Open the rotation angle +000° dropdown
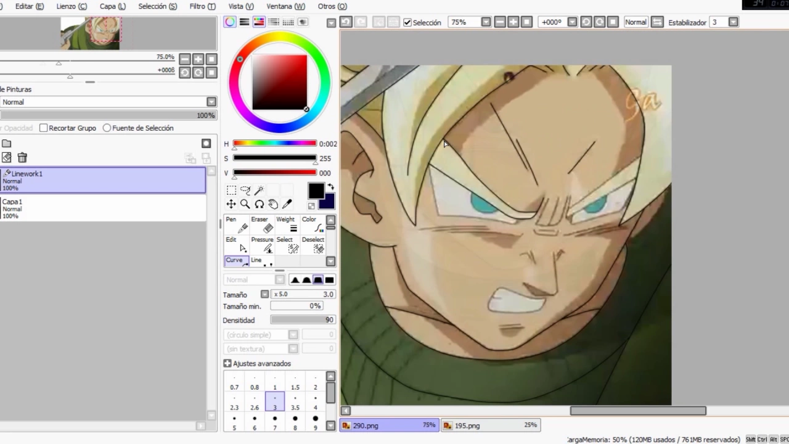789x444 pixels. (572, 22)
